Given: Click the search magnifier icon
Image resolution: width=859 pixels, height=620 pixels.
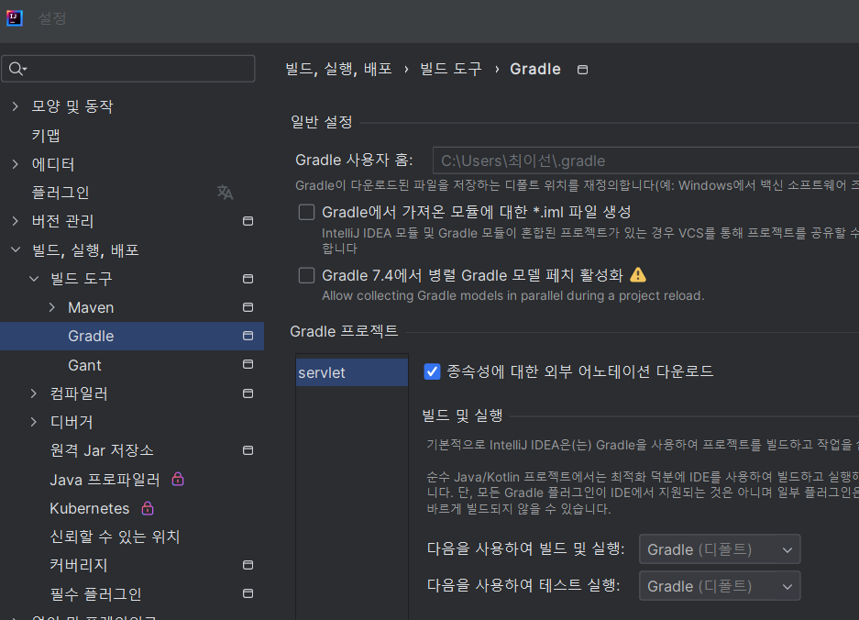Looking at the screenshot, I should (17, 69).
